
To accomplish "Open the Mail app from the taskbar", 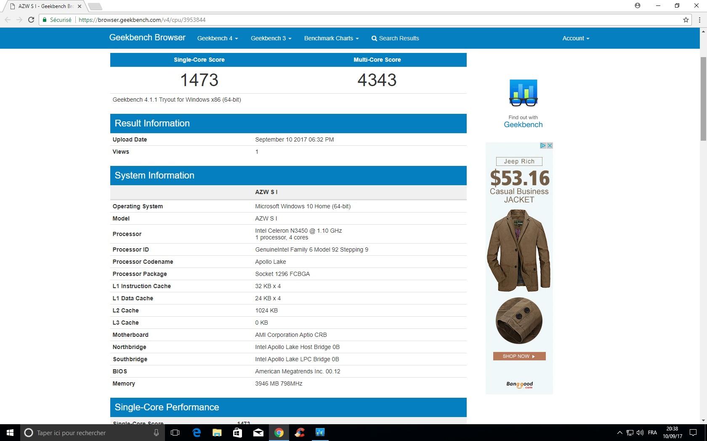I will (x=258, y=433).
